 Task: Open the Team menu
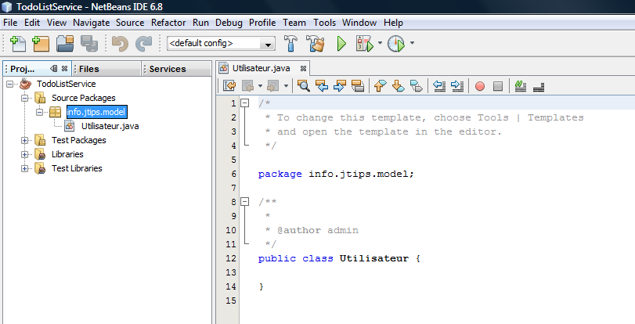[294, 23]
